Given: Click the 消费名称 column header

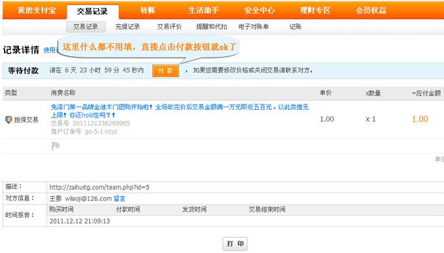Looking at the screenshot, I should [x=63, y=93].
